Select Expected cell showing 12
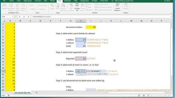 click(81, 59)
